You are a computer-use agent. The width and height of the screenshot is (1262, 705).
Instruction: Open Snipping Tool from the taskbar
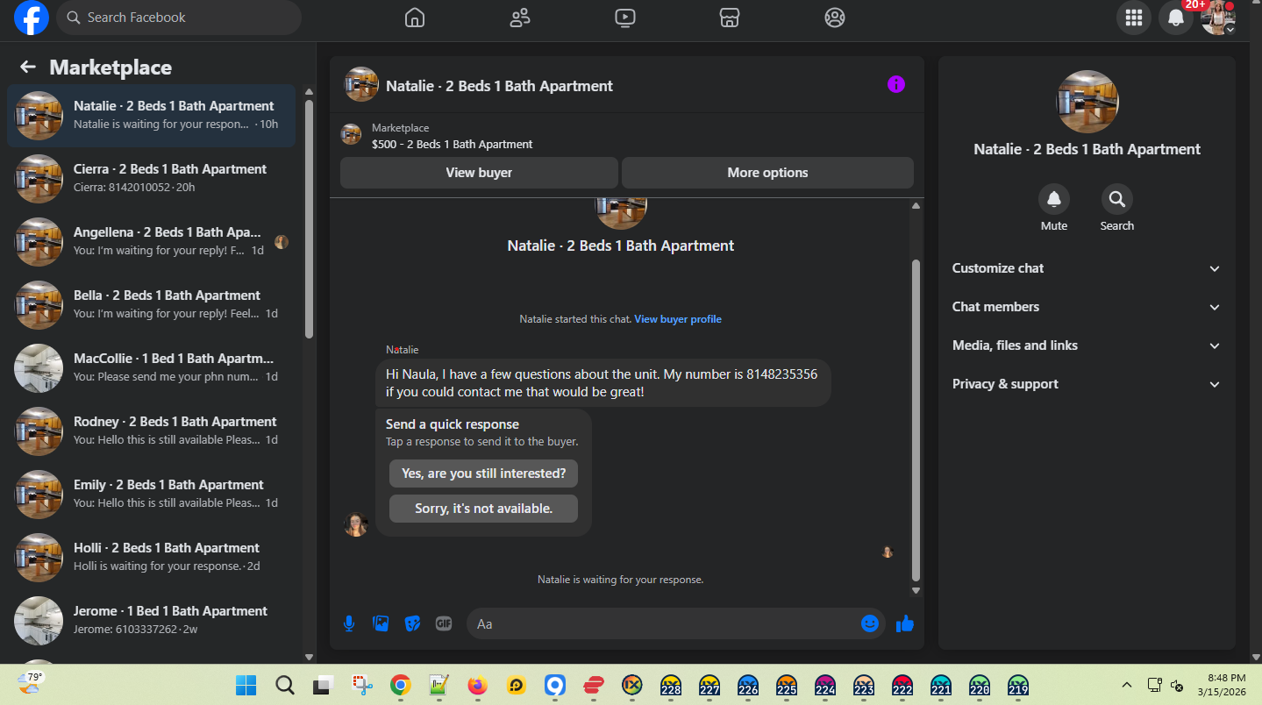362,685
